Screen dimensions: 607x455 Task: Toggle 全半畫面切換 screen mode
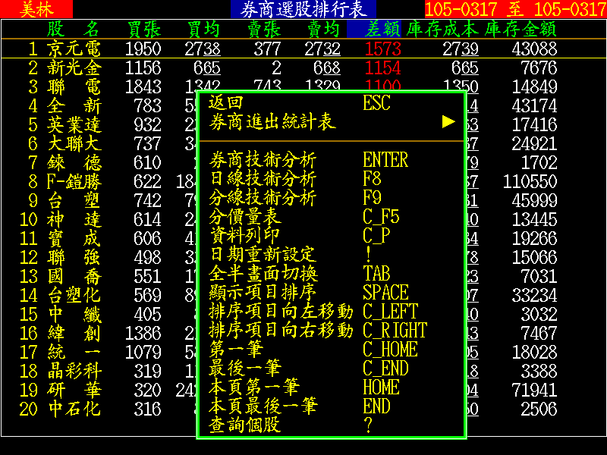click(x=262, y=274)
